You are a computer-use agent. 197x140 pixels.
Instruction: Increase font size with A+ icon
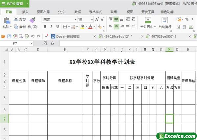pyautogui.click(x=97, y=19)
